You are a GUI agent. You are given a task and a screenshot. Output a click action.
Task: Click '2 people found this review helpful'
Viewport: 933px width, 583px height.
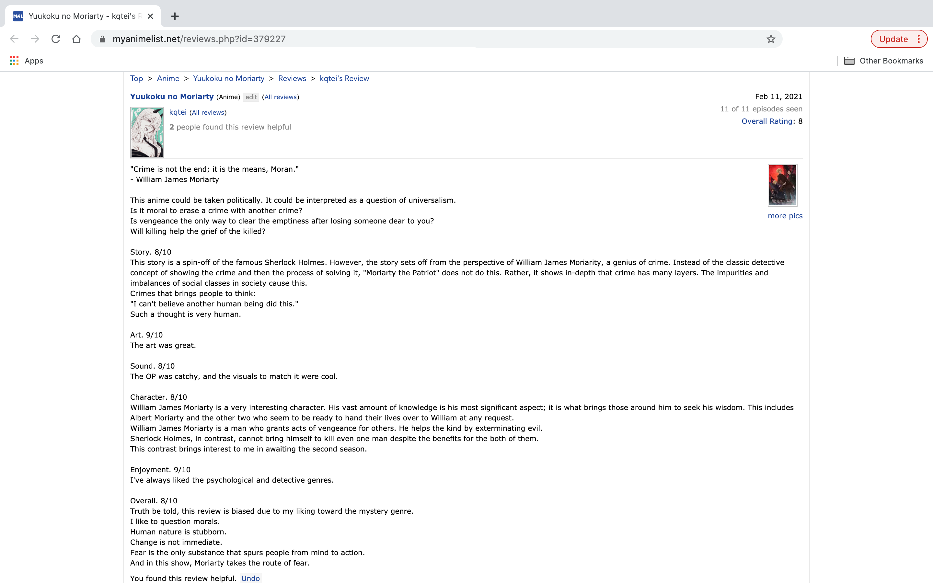coord(230,127)
